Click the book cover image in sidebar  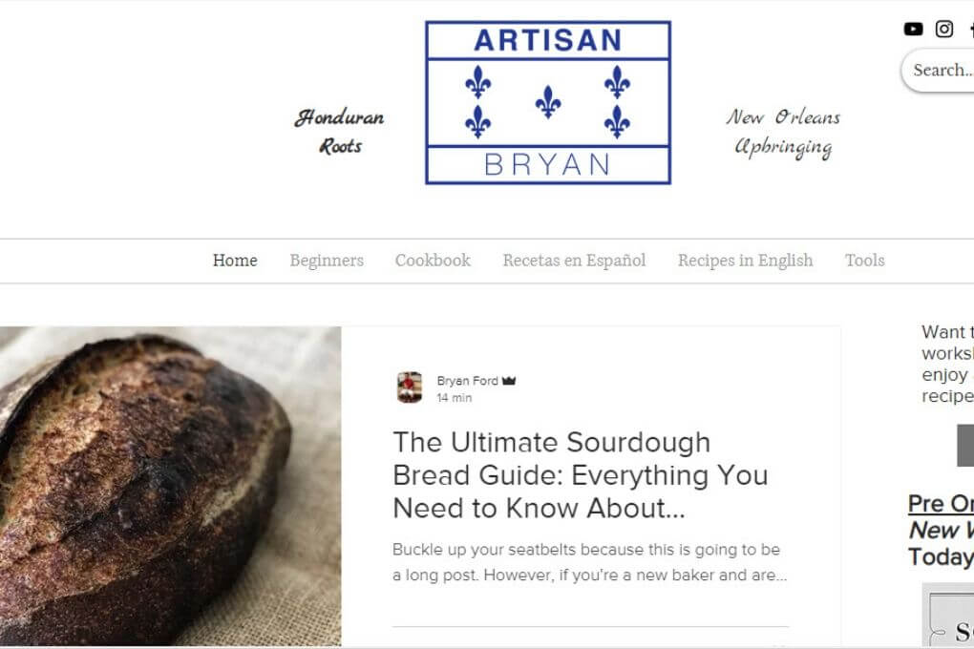(948, 615)
